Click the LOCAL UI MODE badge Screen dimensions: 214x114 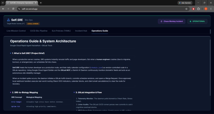pos(33,24)
